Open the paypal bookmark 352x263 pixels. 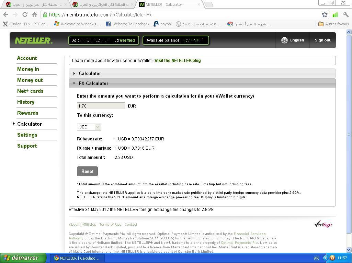(162, 24)
